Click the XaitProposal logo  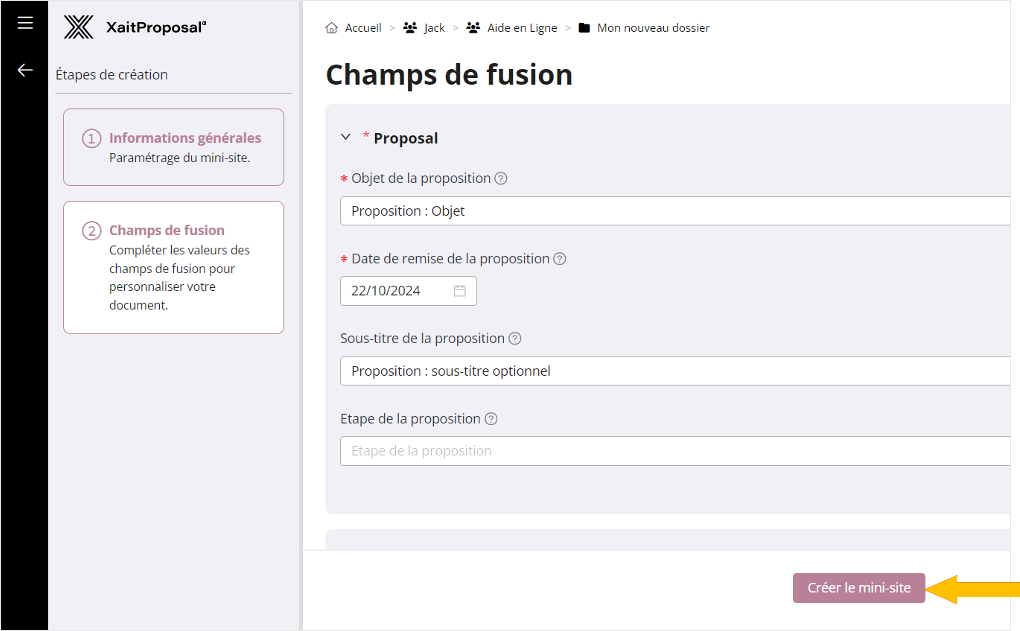[134, 28]
